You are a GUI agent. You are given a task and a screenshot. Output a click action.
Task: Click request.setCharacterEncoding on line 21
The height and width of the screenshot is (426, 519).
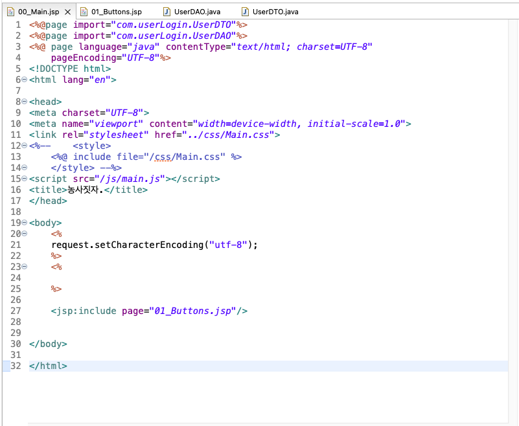128,245
